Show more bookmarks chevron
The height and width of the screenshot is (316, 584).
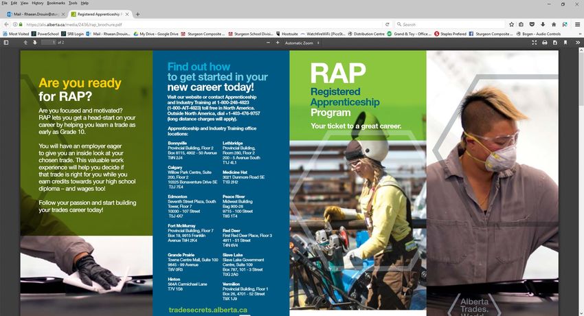(x=580, y=34)
